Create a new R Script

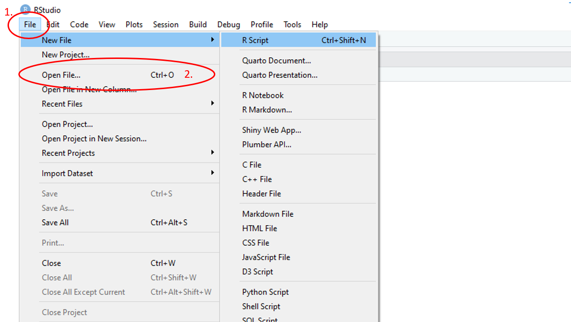pyautogui.click(x=299, y=40)
